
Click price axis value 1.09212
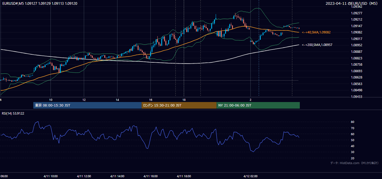(x=357, y=19)
